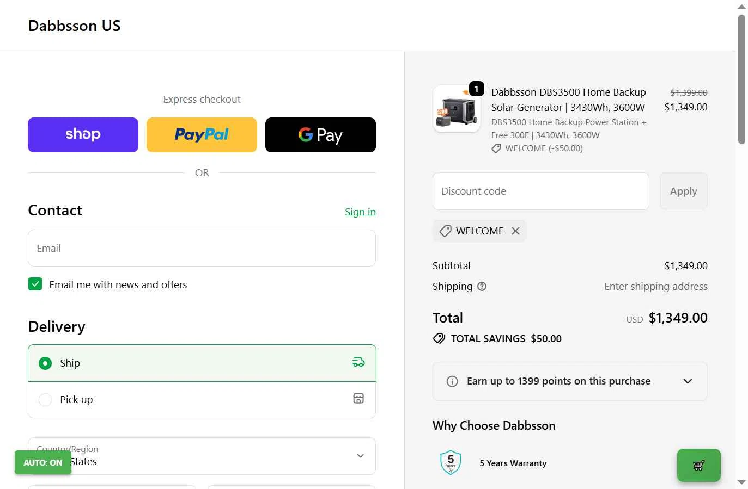This screenshot has width=748, height=489.
Task: Click the Subtotal $1,349.00 amount
Action: click(x=686, y=265)
